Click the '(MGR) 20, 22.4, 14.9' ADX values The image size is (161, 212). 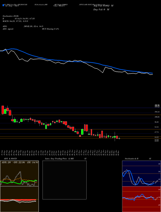33,26
